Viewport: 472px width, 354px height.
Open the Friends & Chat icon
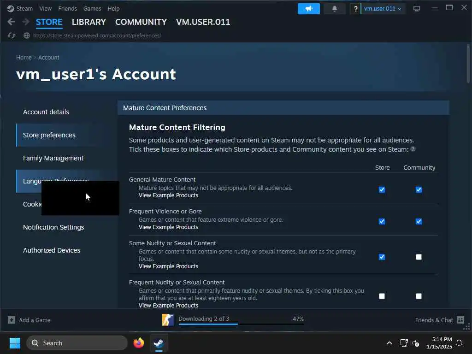(460, 320)
